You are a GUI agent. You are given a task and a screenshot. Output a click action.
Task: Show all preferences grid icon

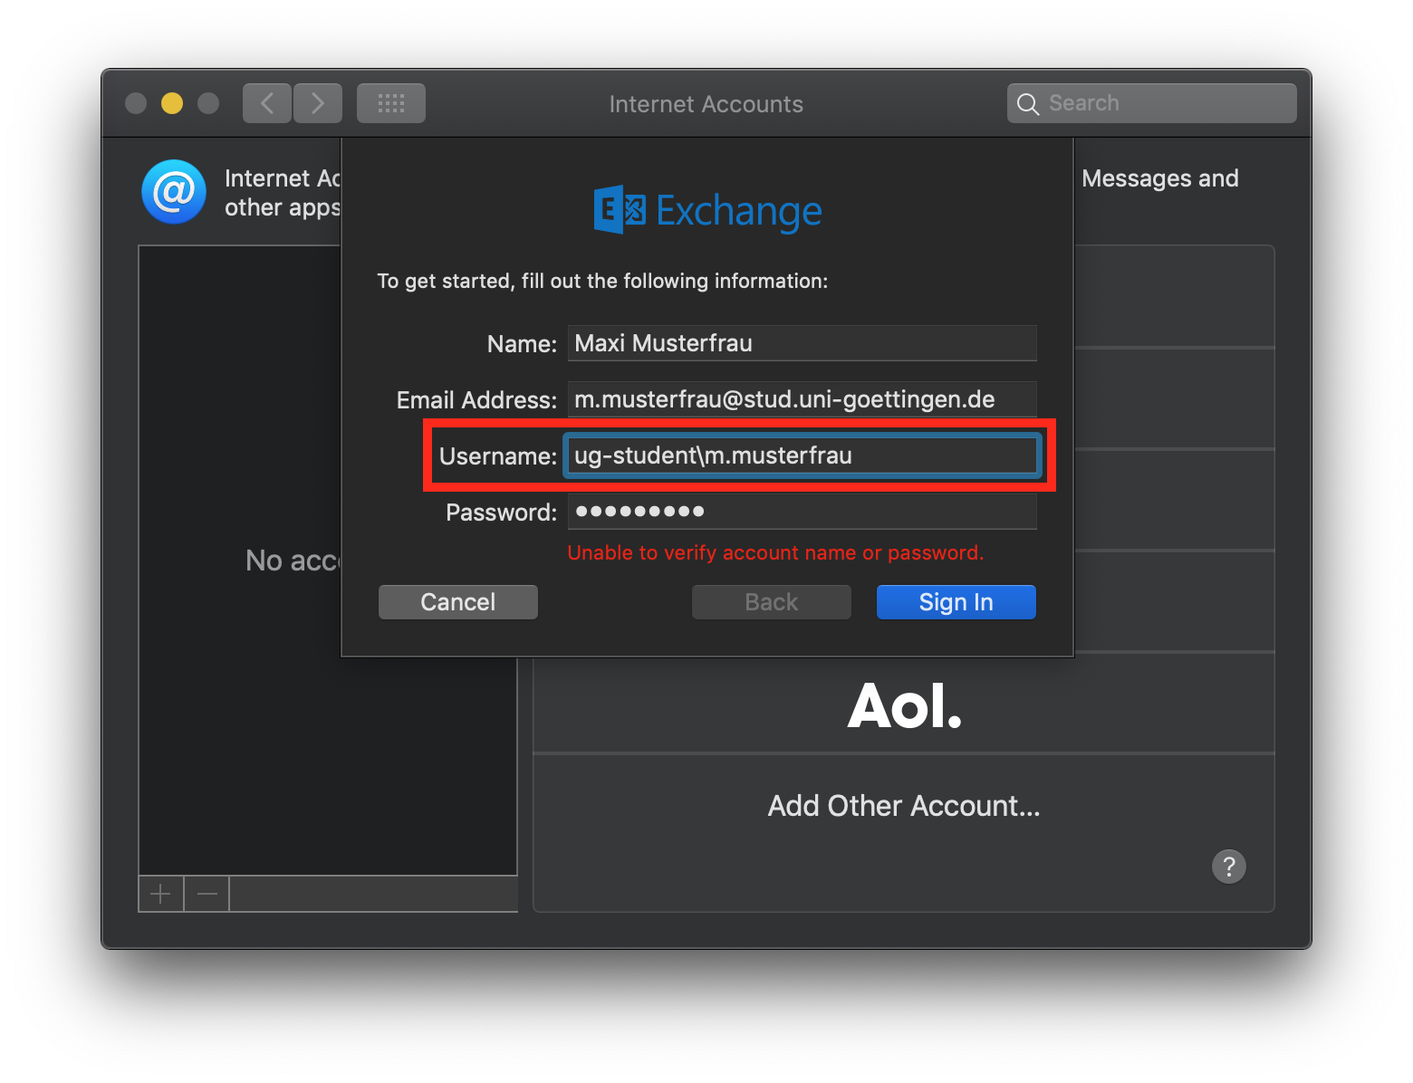391,103
